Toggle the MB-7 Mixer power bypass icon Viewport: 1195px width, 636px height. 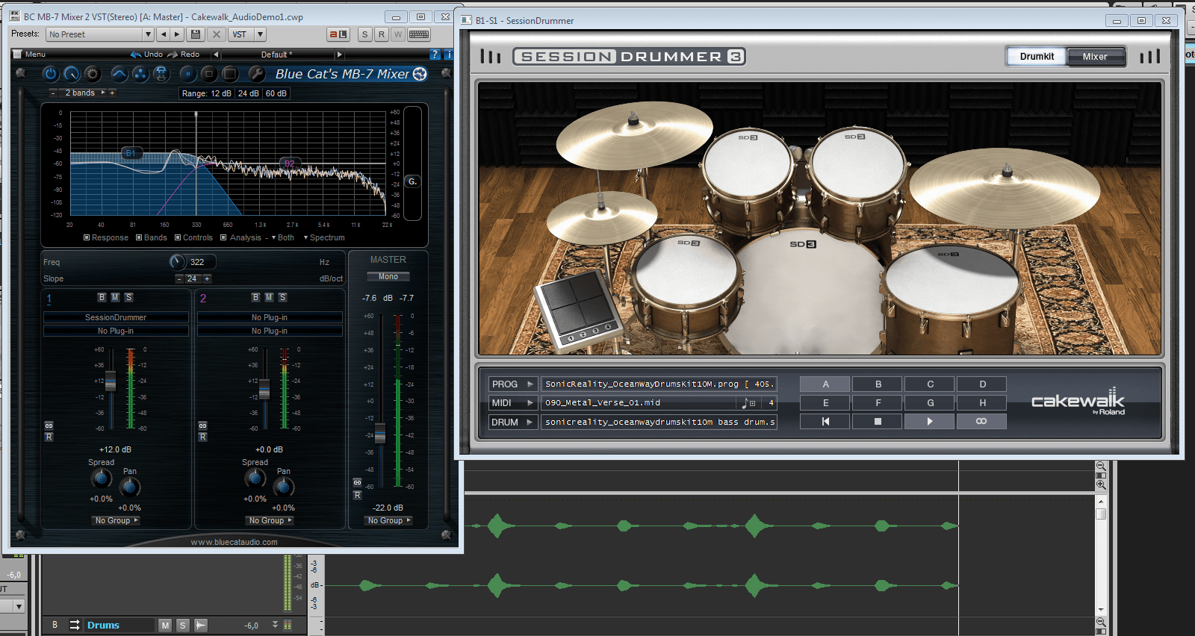(50, 74)
